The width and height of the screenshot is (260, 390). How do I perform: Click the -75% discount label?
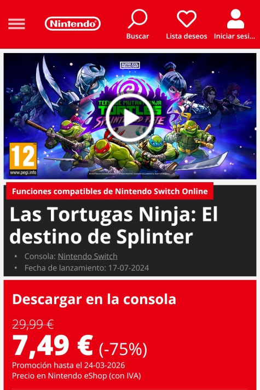tap(123, 349)
